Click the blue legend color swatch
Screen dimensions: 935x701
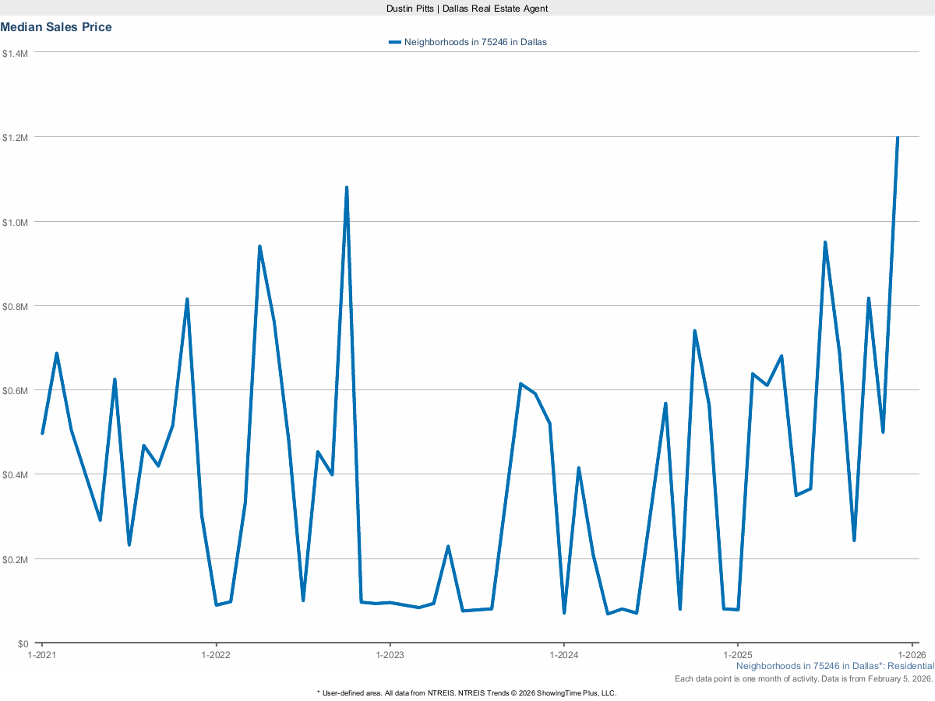tap(395, 42)
